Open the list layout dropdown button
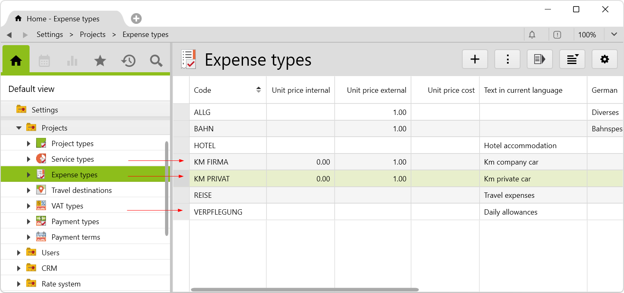624x293 pixels. 572,60
